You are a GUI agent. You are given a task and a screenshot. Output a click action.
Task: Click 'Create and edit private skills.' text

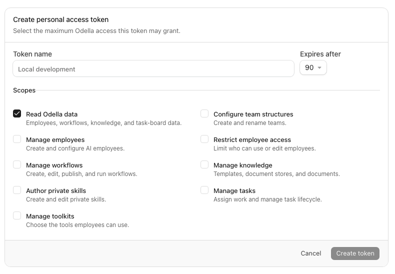point(66,199)
